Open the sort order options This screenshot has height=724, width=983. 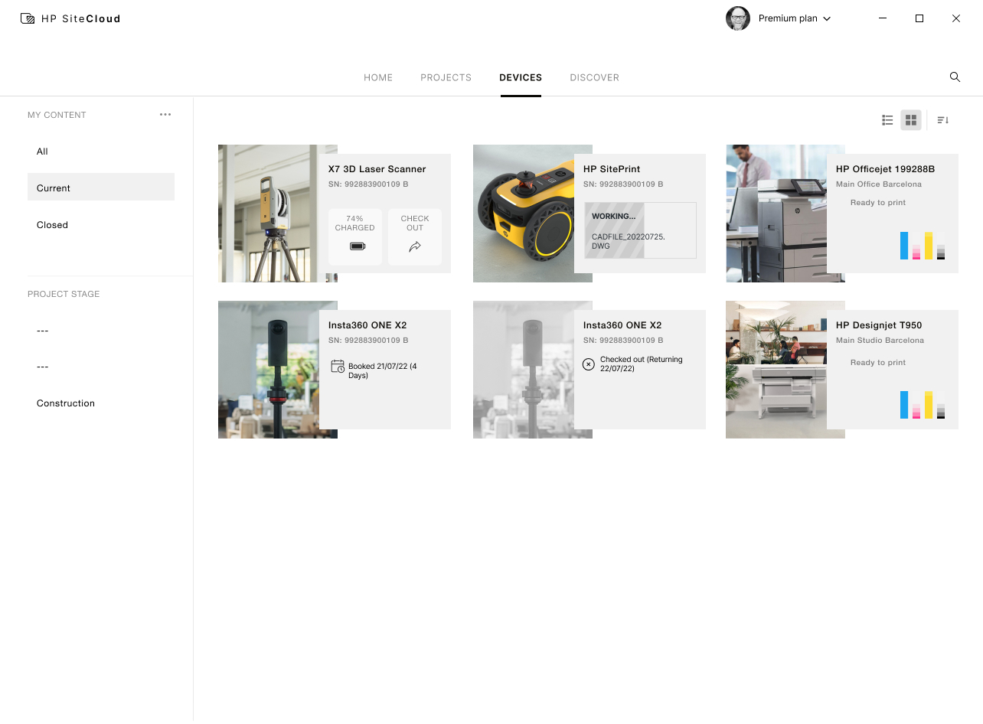pyautogui.click(x=942, y=120)
